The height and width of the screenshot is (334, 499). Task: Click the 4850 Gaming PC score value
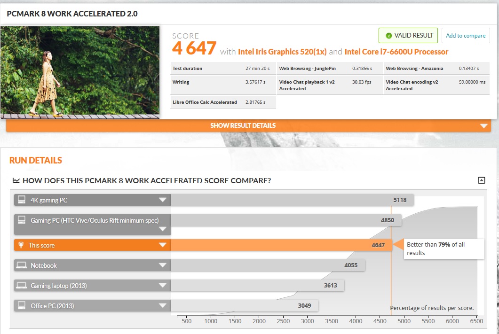(387, 220)
